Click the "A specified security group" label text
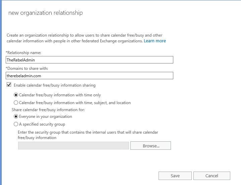This screenshot has width=241, height=185. pos(42,124)
